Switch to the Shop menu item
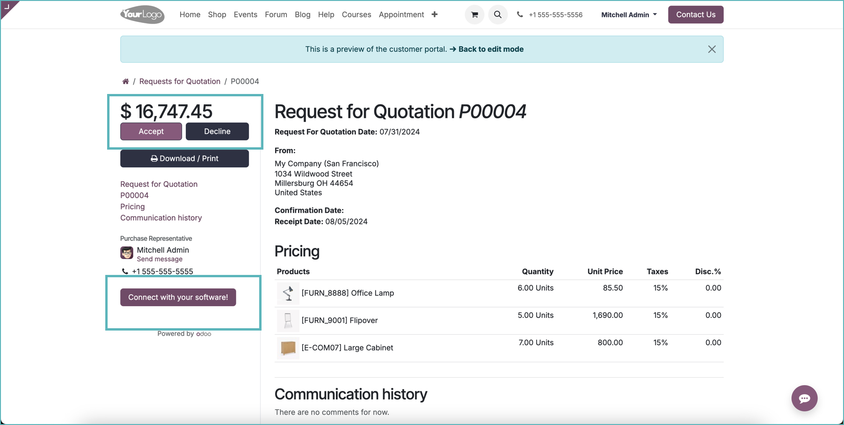The image size is (844, 425). tap(217, 14)
